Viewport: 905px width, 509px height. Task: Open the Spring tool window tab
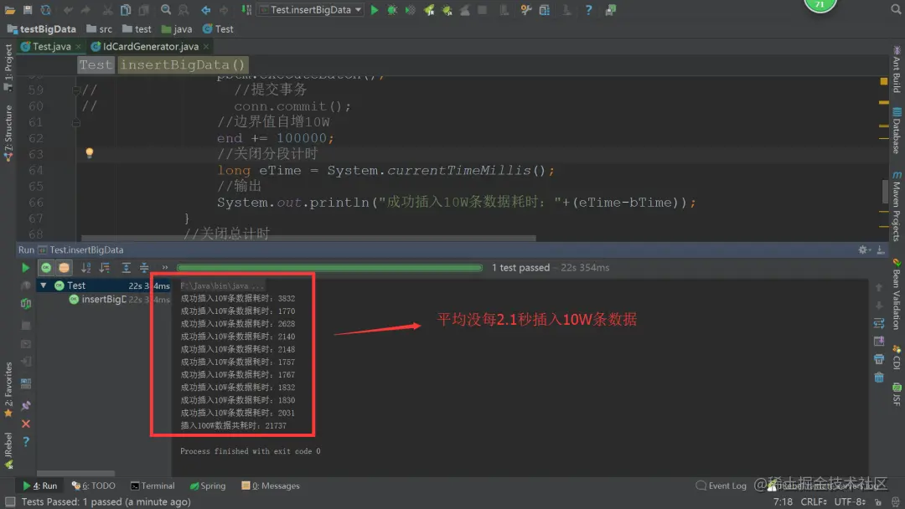click(208, 486)
